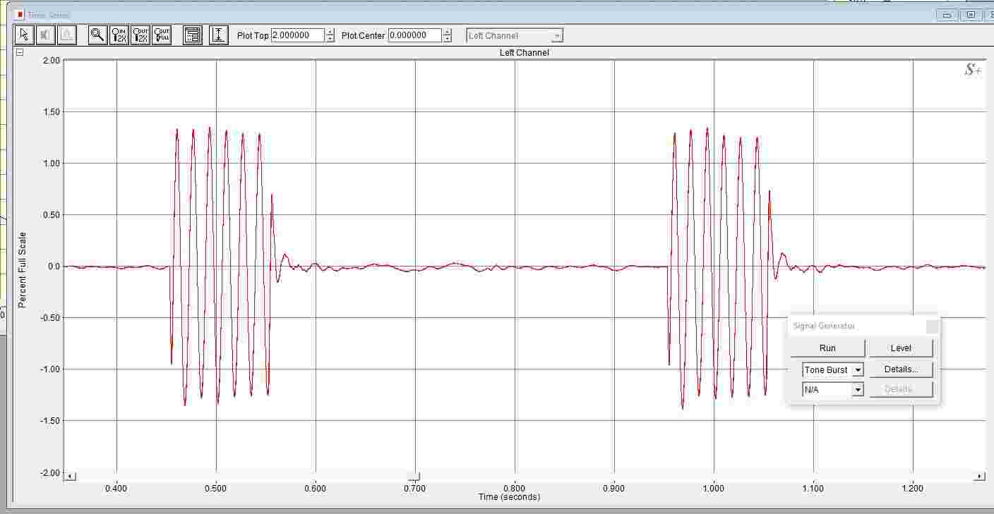Click Run in the Signal Generator

(827, 348)
